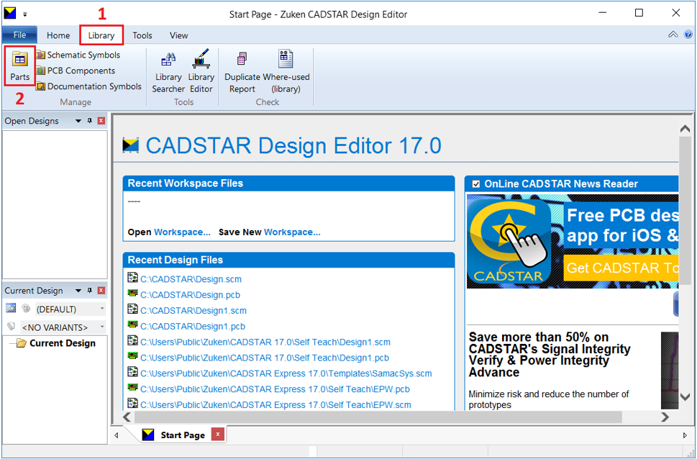Open Documentation Symbols library
The height and width of the screenshot is (459, 697).
89,86
